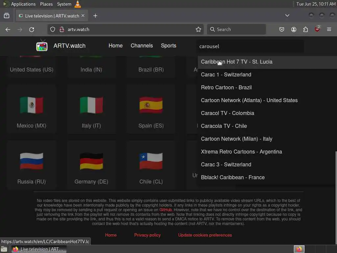Open the Channels navigation item
The width and height of the screenshot is (337, 253).
click(142, 45)
